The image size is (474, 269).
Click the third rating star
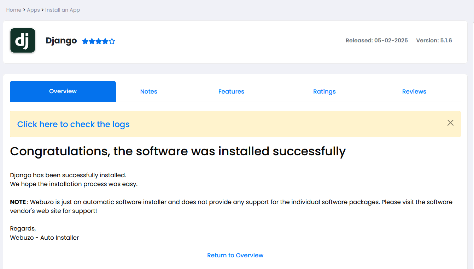tap(99, 41)
